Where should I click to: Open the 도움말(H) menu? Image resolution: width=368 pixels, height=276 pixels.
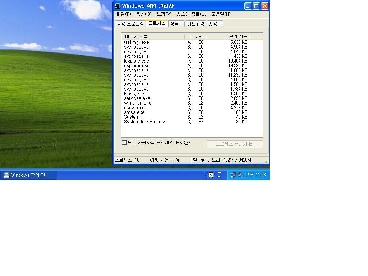tap(221, 14)
